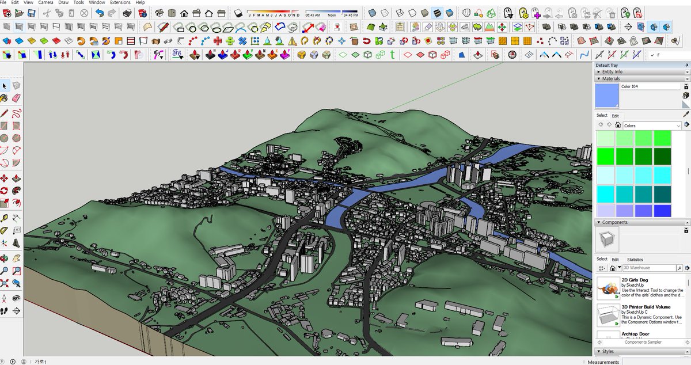Toggle Section Planes display icon
691x365 pixels.
click(640, 26)
